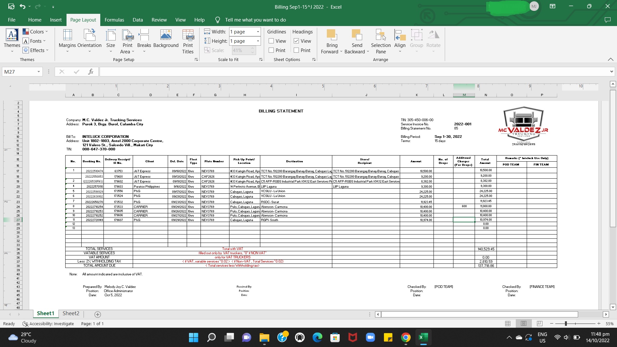The height and width of the screenshot is (347, 617).
Task: Open theme Colors menu
Action: click(x=35, y=31)
